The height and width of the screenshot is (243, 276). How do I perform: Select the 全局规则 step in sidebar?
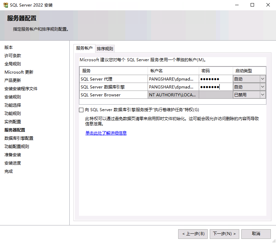[13, 64]
